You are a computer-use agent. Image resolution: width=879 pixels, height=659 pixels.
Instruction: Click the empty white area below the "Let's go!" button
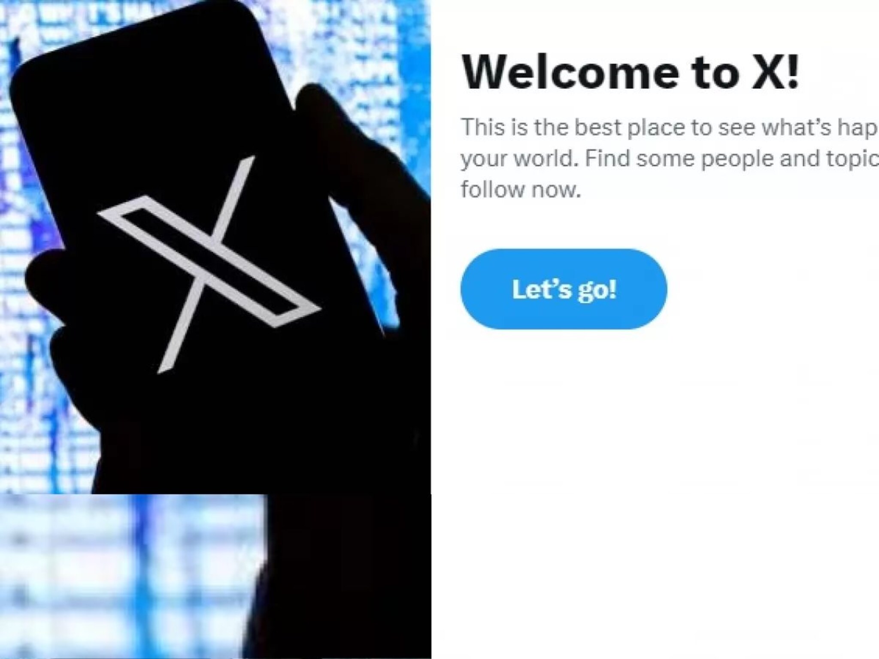pos(655,493)
